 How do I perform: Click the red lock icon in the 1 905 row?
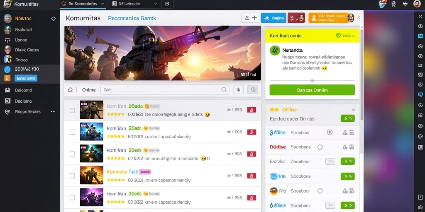point(252,132)
